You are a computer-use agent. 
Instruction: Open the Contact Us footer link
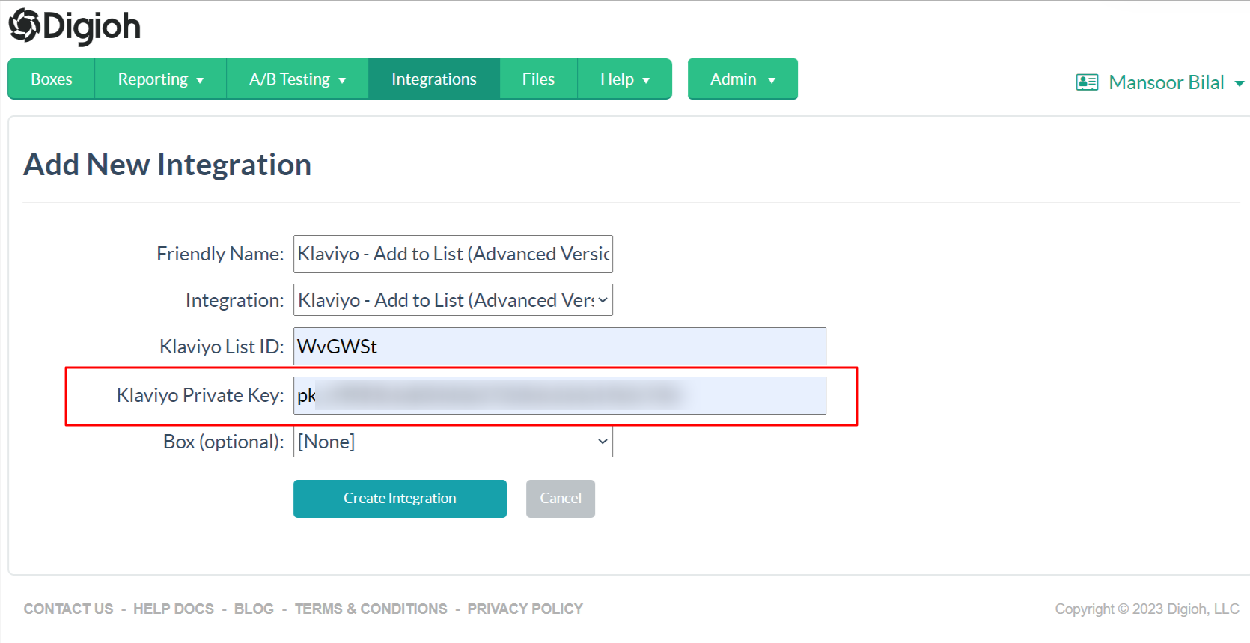tap(69, 609)
